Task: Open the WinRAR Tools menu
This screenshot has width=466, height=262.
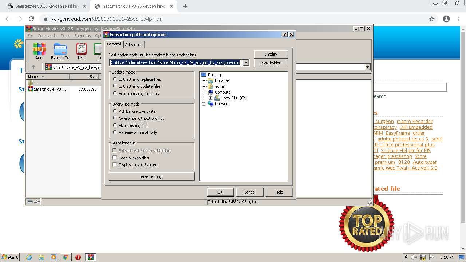Action: point(66,36)
